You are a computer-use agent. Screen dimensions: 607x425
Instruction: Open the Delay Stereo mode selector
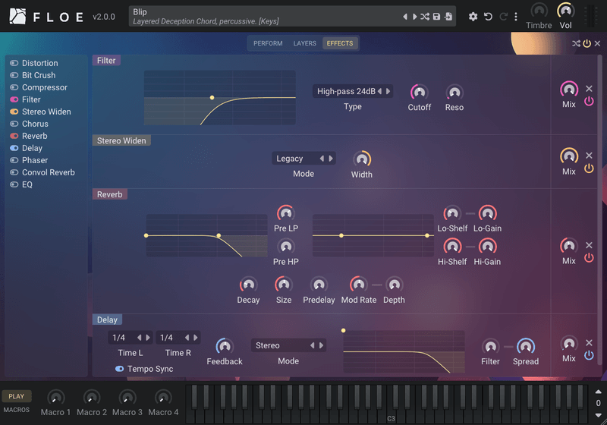[x=288, y=345]
